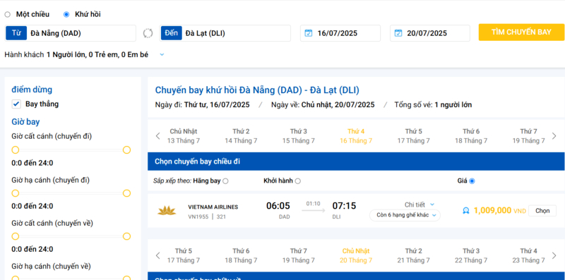This screenshot has width=565, height=280.
Task: Select Thứ 2 21 Tháng 7 return date
Action: [414, 255]
